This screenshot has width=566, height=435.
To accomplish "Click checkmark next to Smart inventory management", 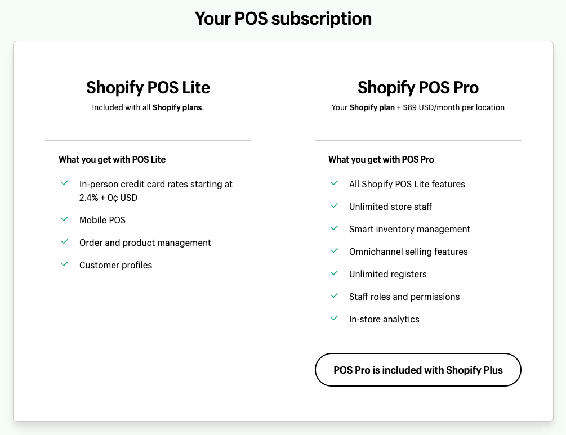I will tap(335, 228).
